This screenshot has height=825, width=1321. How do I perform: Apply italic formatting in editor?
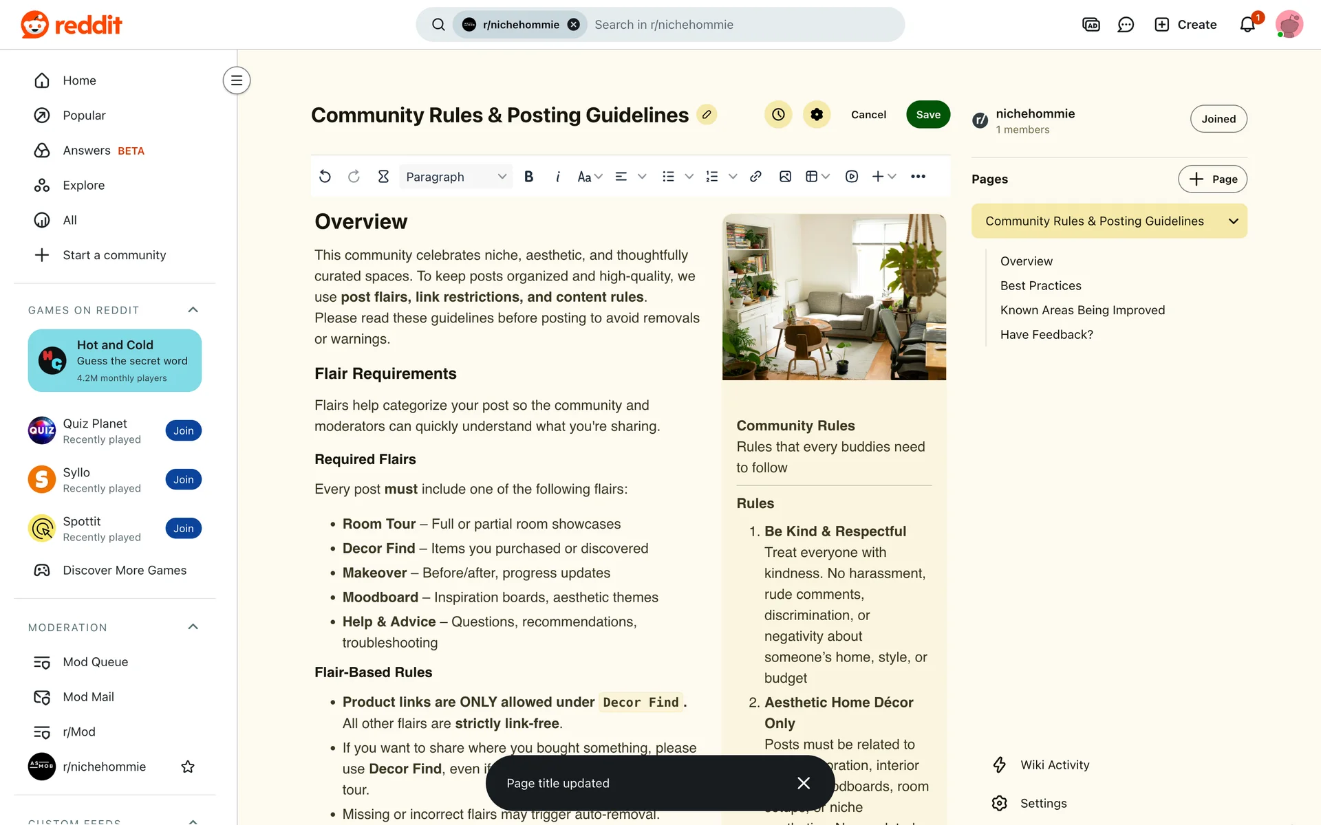click(557, 177)
